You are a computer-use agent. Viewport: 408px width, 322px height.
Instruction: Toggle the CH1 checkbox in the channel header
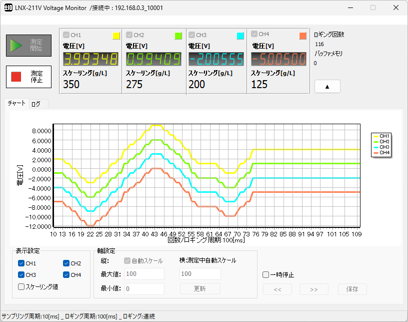(x=65, y=35)
